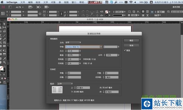
Task: Open the 水平 horizontal scale dropdown arrow
Action: [x=119, y=55]
